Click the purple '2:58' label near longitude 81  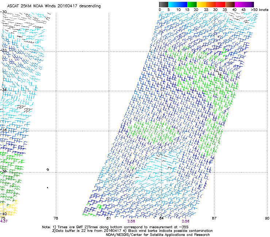click(131, 221)
